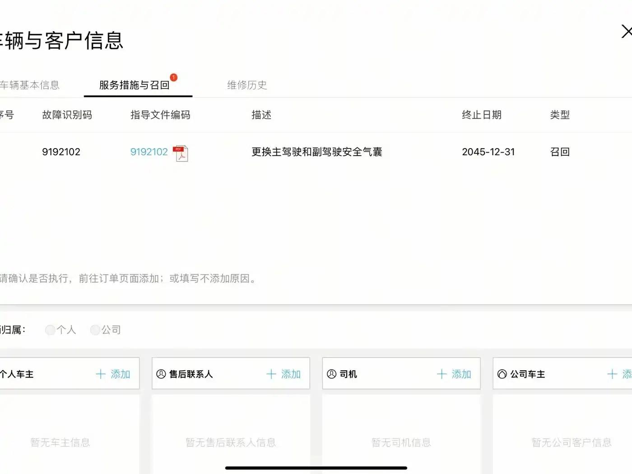Viewport: 632px width, 474px height.
Task: Click end date 2045-12-31
Action: [488, 152]
